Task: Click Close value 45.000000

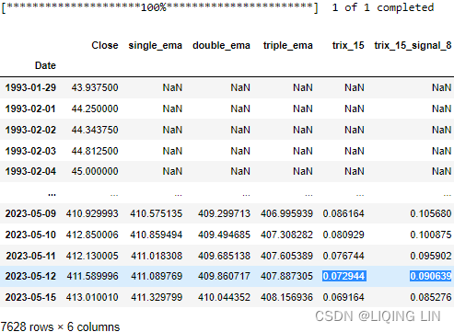Action: (x=95, y=171)
